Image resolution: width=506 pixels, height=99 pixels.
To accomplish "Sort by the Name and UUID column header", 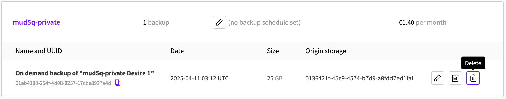I will pos(39,51).
